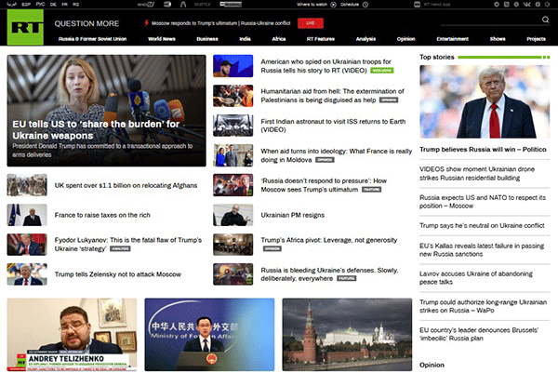The height and width of the screenshot is (373, 558).
Task: Open France to raise taxes on the rich
Action: click(x=102, y=215)
